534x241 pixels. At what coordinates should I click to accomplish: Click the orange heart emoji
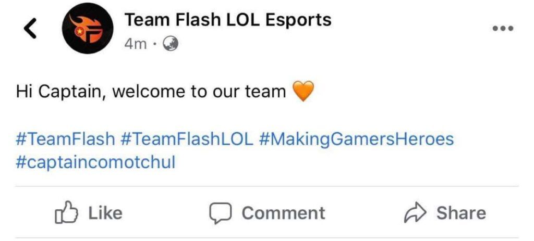tap(304, 92)
